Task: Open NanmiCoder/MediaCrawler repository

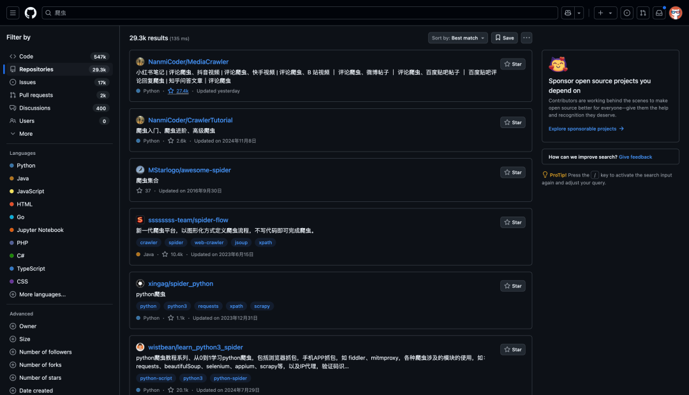Action: pos(188,62)
